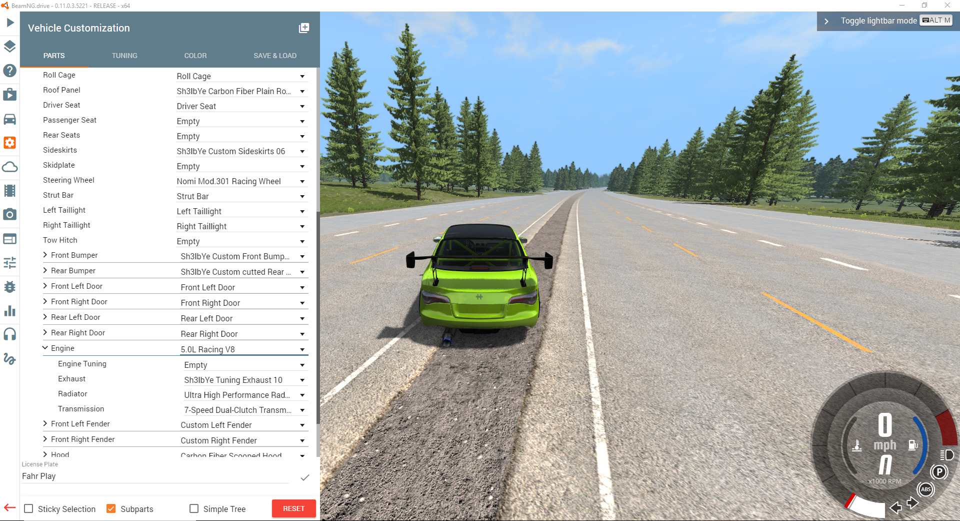Click the headlights indicator on gauge

(x=947, y=455)
